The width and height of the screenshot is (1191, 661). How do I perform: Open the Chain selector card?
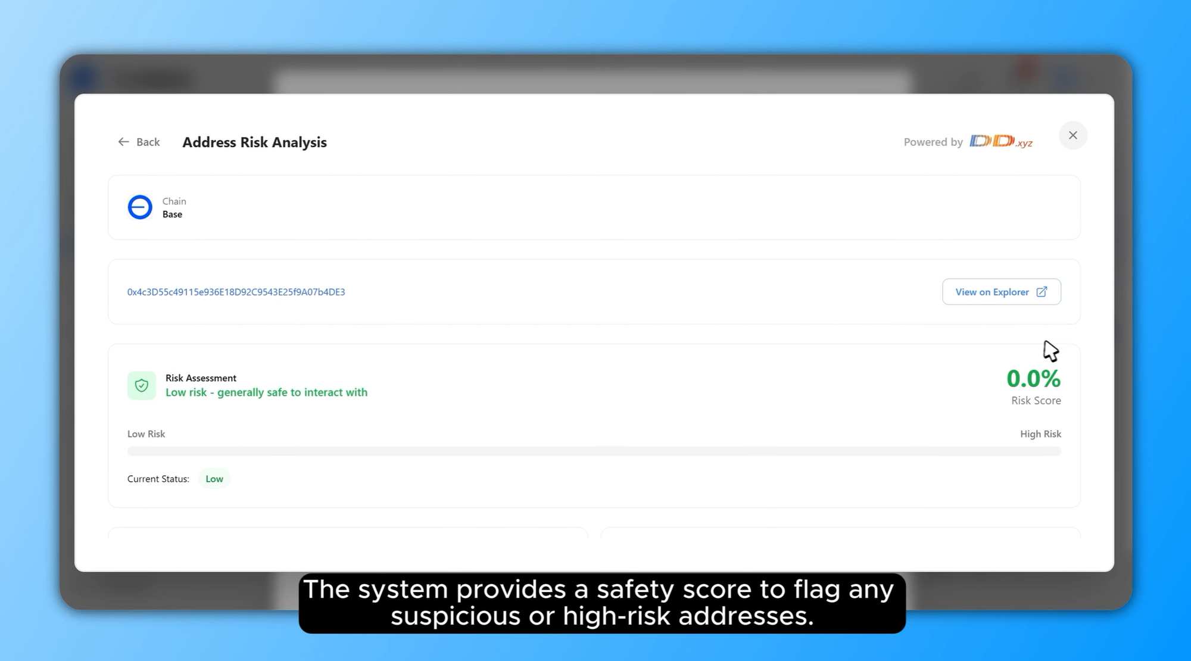tap(594, 207)
